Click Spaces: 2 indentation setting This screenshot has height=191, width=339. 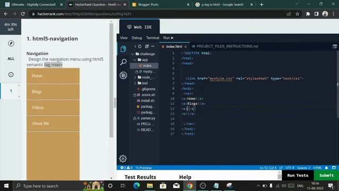coord(304,168)
